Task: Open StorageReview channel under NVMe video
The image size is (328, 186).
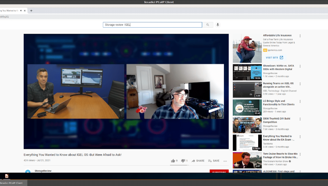Action: pos(270,74)
